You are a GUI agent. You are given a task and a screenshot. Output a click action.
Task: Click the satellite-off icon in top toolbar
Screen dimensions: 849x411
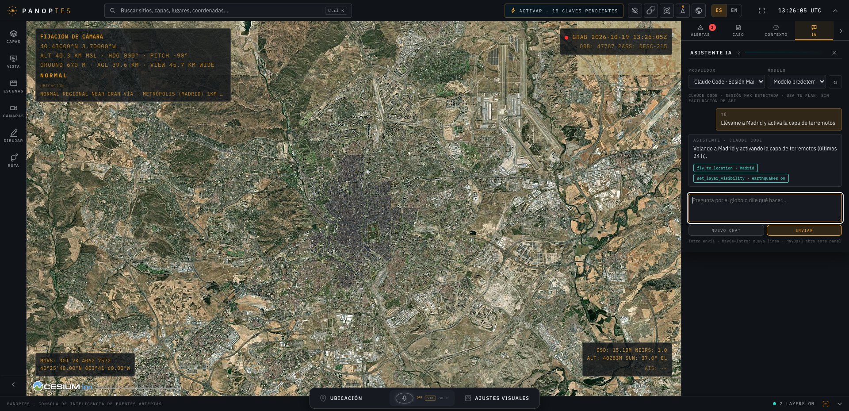tap(635, 11)
